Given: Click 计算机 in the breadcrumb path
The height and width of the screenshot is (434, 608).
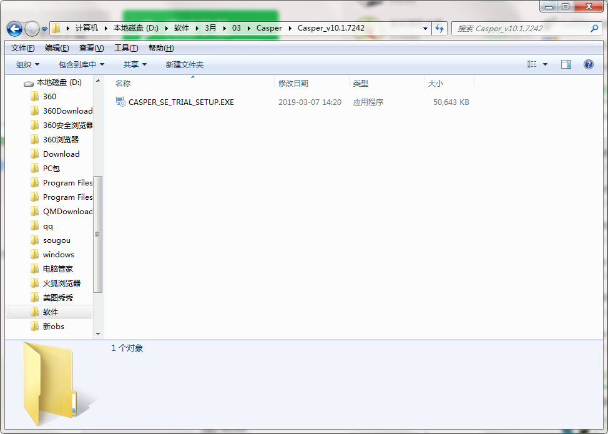Looking at the screenshot, I should point(87,28).
